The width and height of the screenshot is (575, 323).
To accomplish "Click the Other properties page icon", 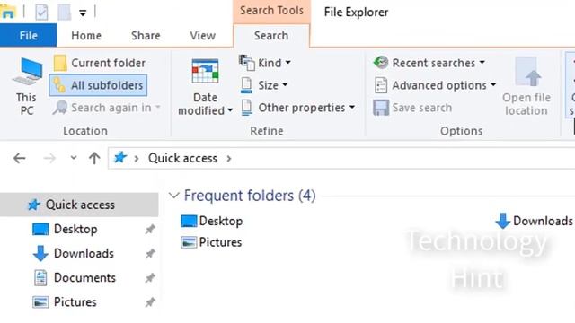I will point(247,108).
